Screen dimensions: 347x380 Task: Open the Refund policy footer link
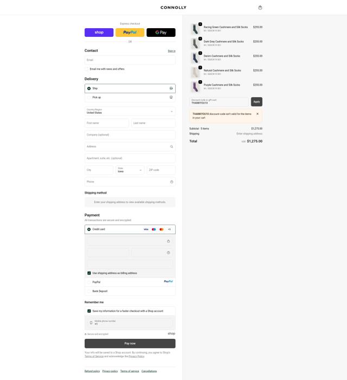(92, 371)
